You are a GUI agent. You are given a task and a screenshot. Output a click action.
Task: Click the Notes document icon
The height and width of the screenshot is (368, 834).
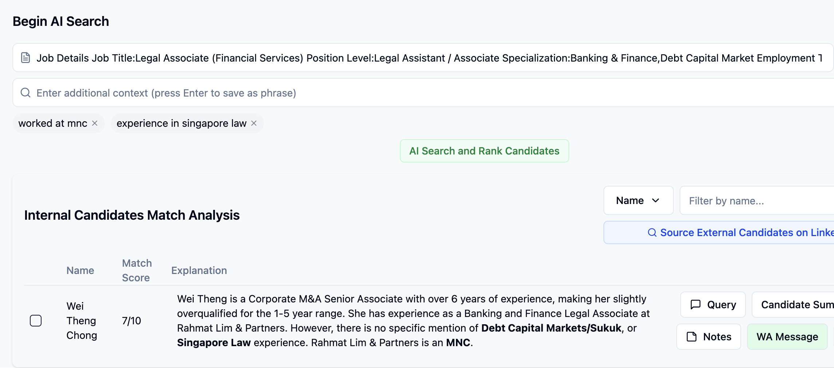[691, 336]
